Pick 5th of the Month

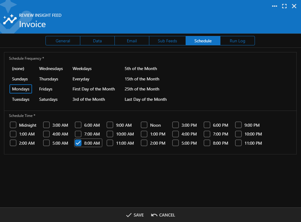141,69
